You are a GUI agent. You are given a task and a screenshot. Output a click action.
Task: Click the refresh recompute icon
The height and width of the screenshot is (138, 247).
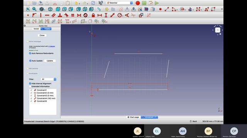click(x=93, y=3)
